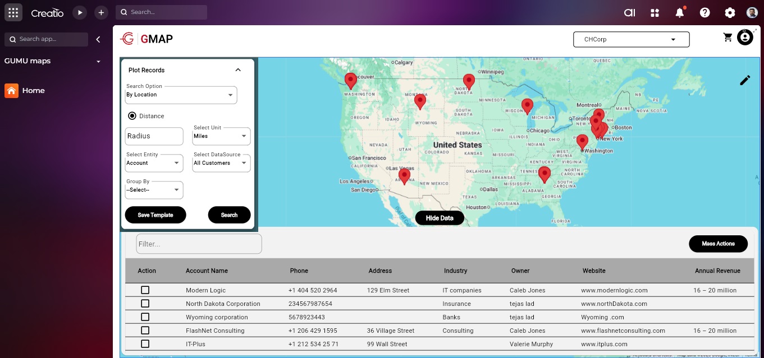Tick the FlashNet Consulting row checkbox

coord(145,331)
